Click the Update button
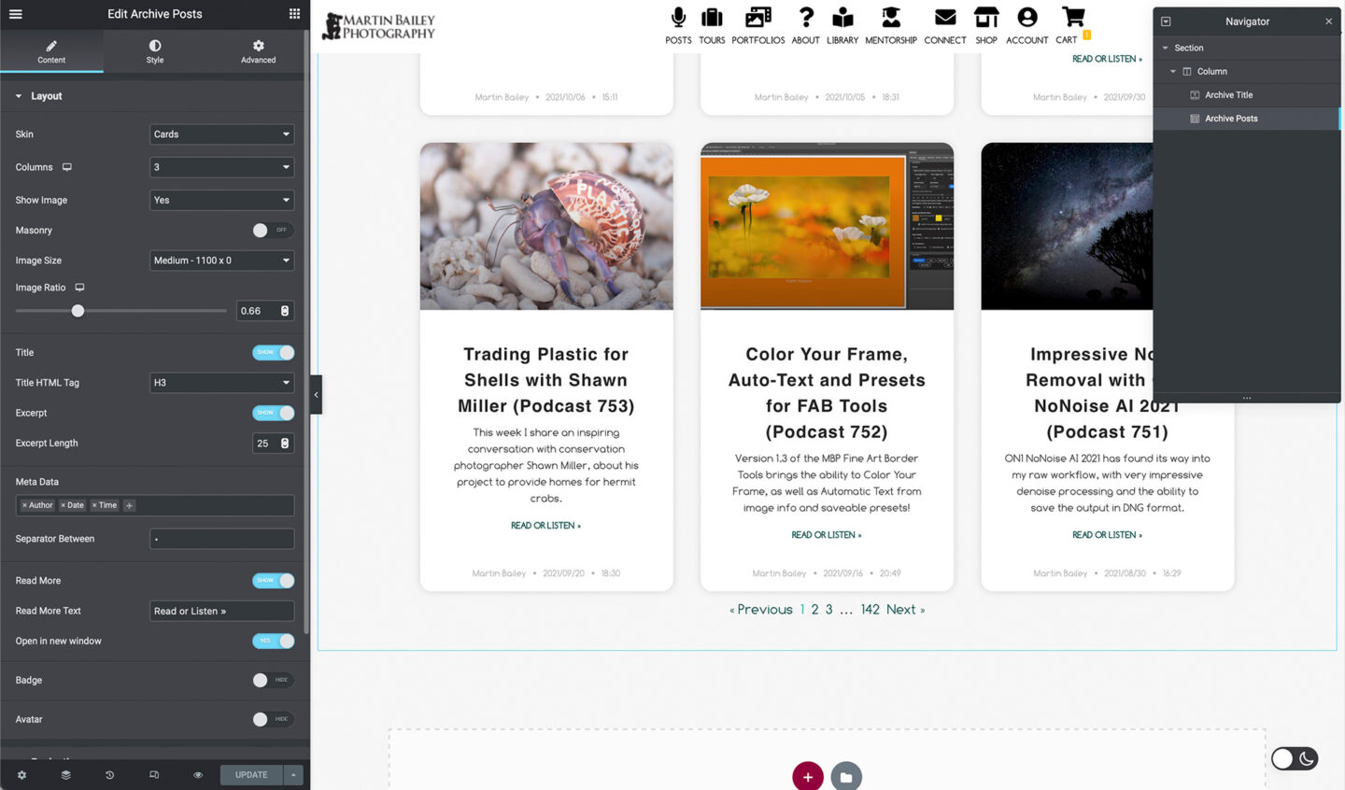Image resolution: width=1345 pixels, height=790 pixels. (251, 775)
